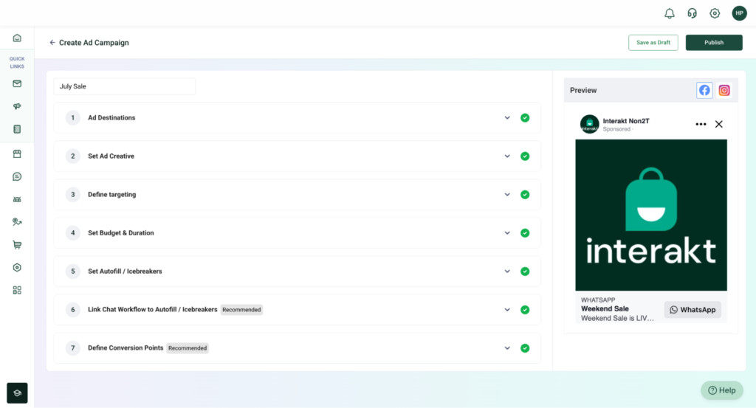Open the store front icon in sidebar
The height and width of the screenshot is (408, 756).
coord(17,153)
